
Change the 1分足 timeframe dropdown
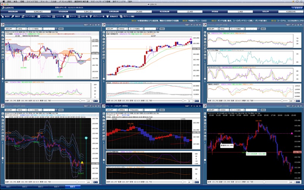coord(22,29)
